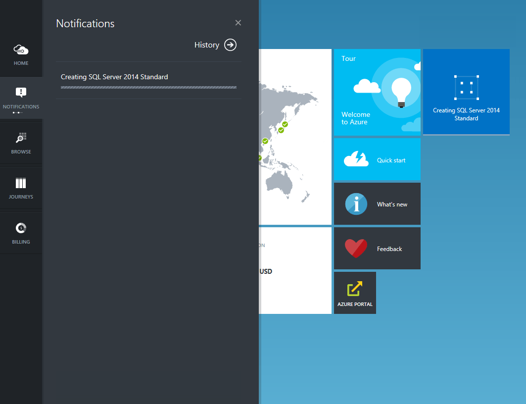Viewport: 526px width, 404px height.
Task: Open the Azure Portal external-link icon
Action: click(x=355, y=287)
